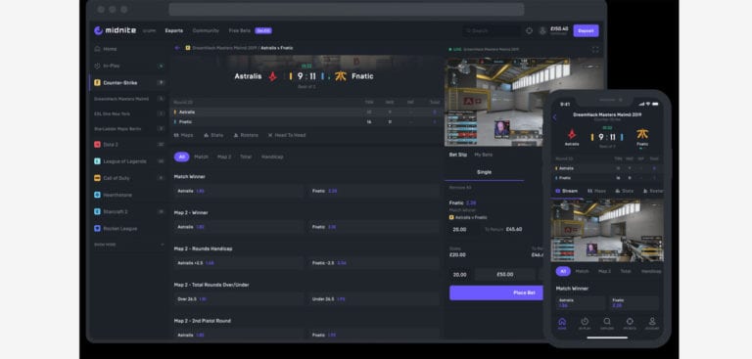The image size is (752, 359).
Task: Expand the live stream to fullscreen
Action: point(595,49)
